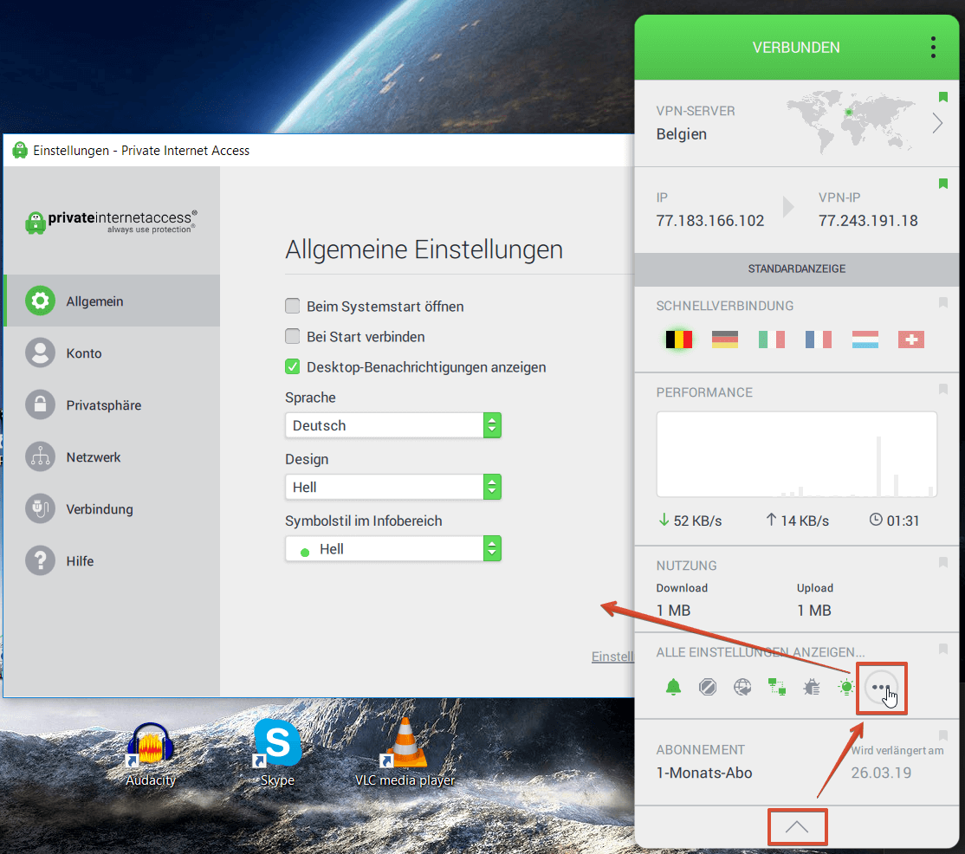Open the Hilfe settings section

(x=112, y=561)
